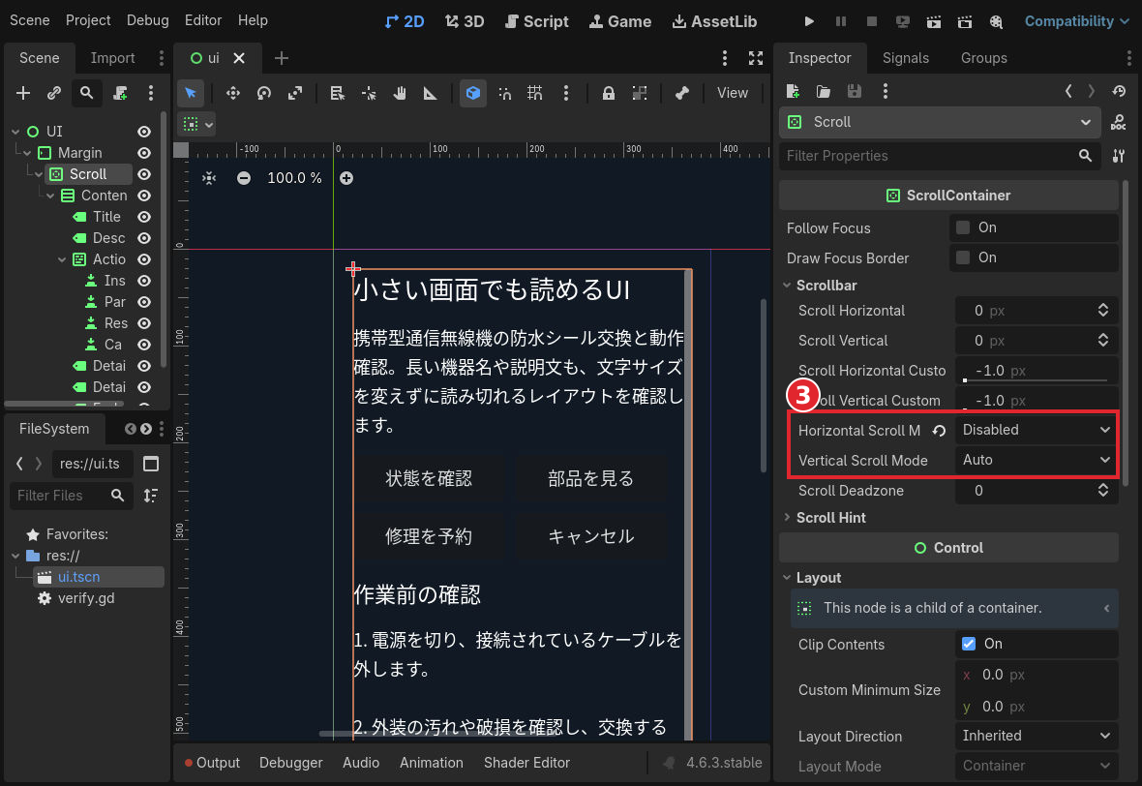
Task: Open Vertical Scroll Mode dropdown
Action: coord(1037,461)
